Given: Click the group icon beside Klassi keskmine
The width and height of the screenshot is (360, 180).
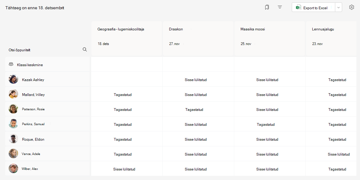Looking at the screenshot, I should coord(11,64).
